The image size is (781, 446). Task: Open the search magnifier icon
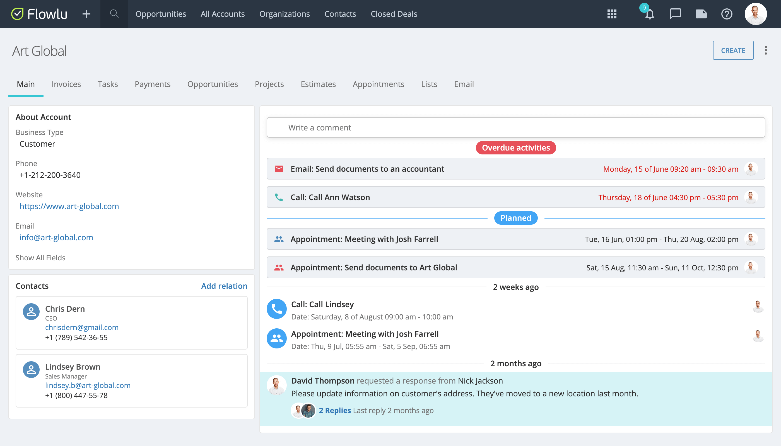pos(114,14)
